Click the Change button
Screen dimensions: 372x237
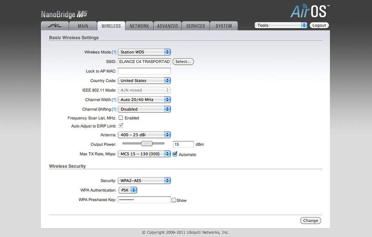[311, 220]
